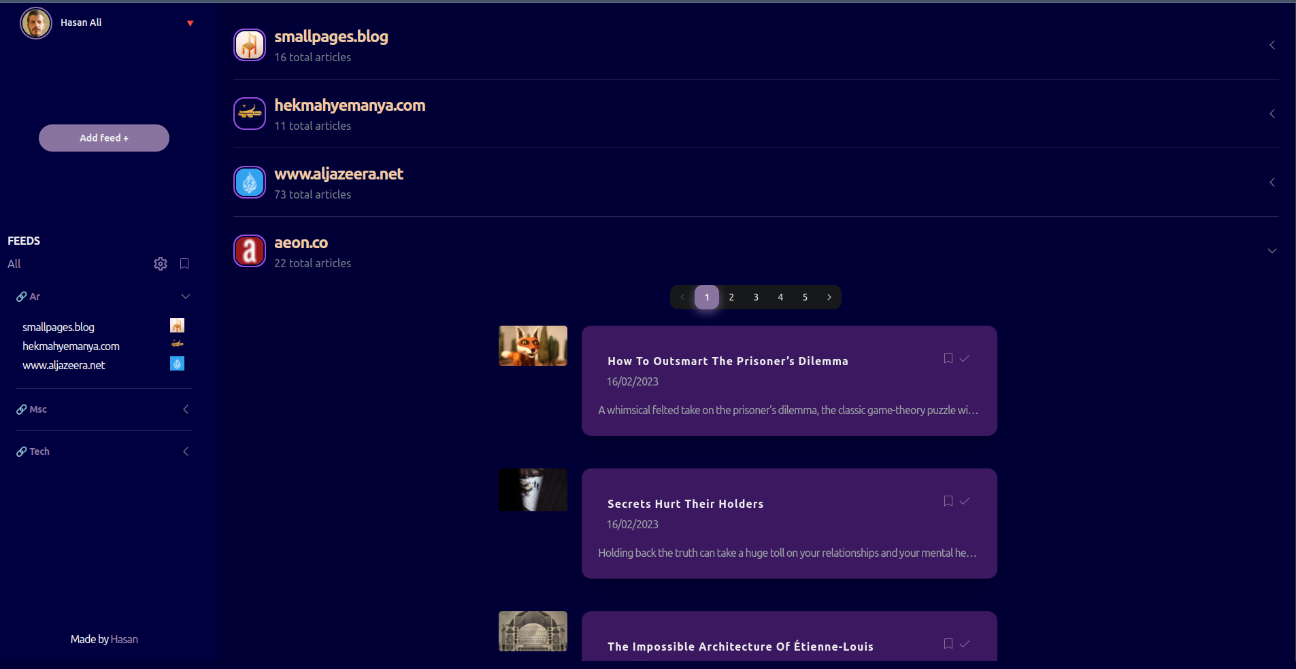Image resolution: width=1296 pixels, height=669 pixels.
Task: Click the bookmark icon beside All feeds
Action: [x=184, y=264]
